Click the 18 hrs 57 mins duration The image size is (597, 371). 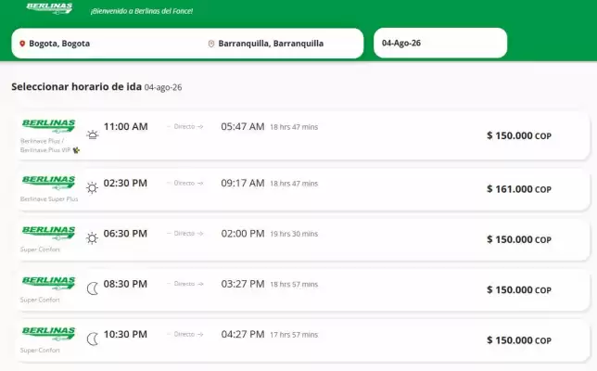tap(294, 284)
